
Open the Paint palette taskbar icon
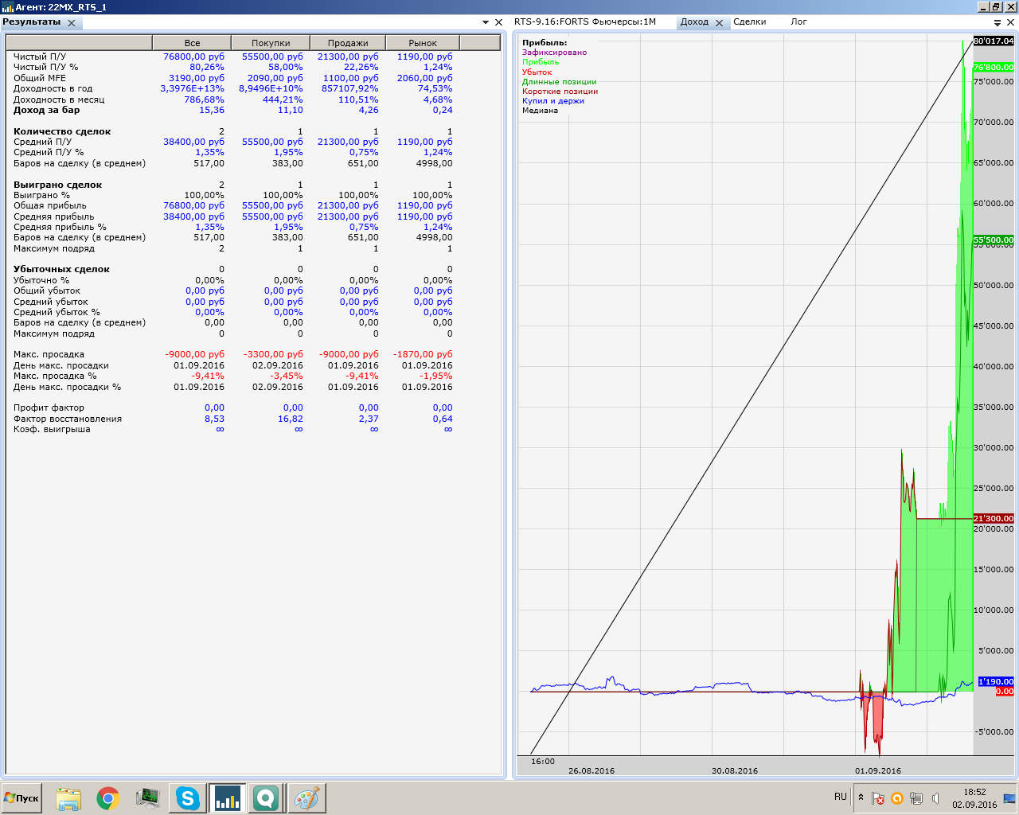pos(306,797)
